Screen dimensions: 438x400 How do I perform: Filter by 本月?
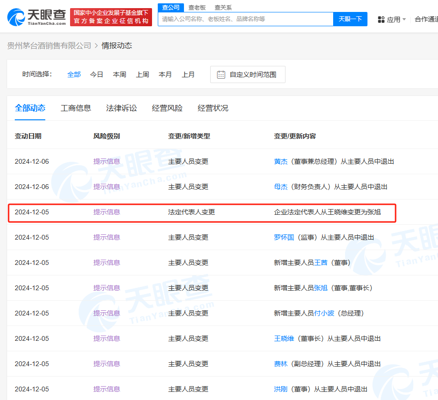click(x=165, y=74)
